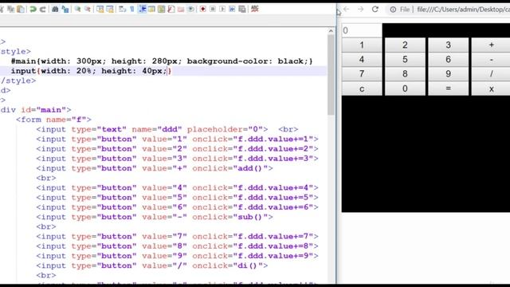The width and height of the screenshot is (510, 287).
Task: Toggle show all characters pilcrow icon
Action: [132, 9]
